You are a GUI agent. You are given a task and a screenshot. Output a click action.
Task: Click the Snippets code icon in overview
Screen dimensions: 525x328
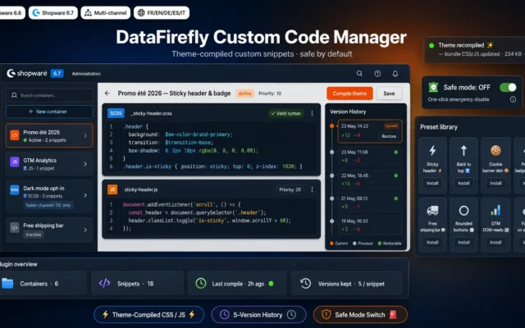(104, 284)
